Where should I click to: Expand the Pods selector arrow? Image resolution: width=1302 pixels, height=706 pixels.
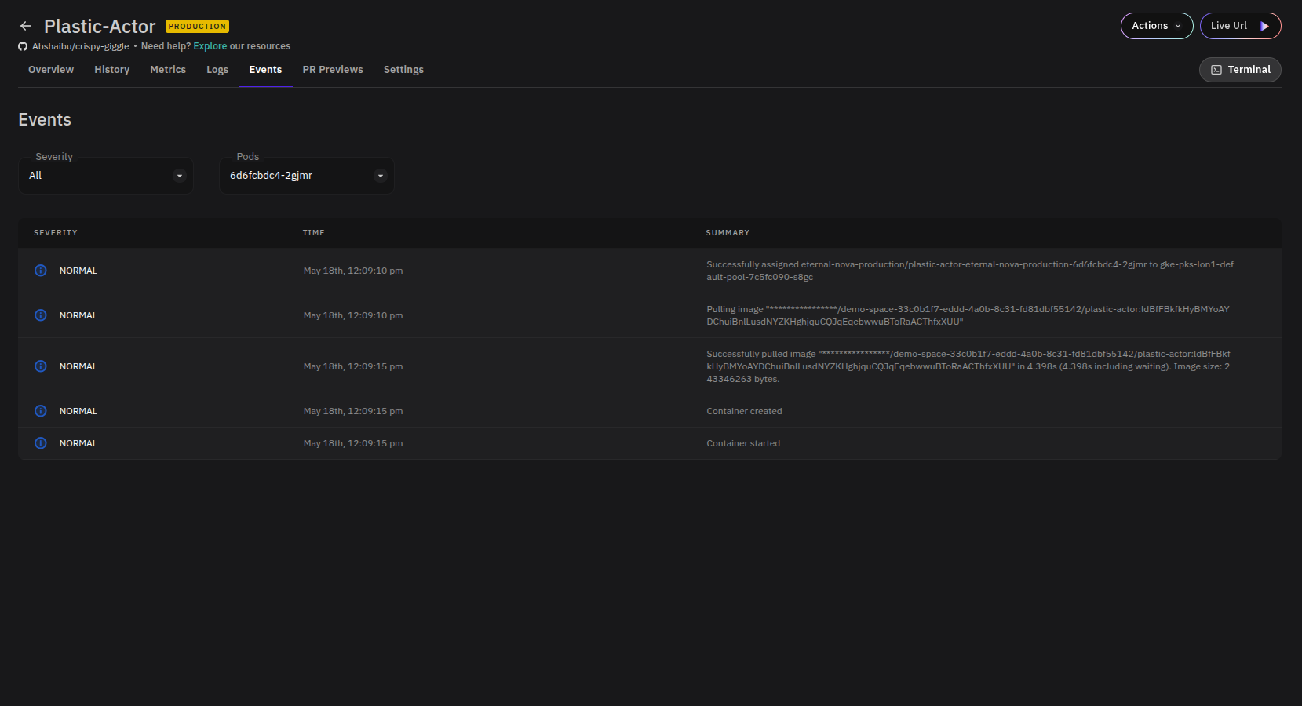pos(381,176)
